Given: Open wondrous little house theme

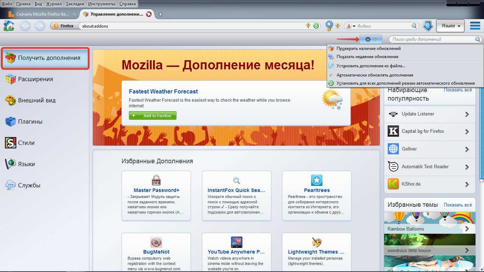Looking at the screenshot, I should coord(430,244).
